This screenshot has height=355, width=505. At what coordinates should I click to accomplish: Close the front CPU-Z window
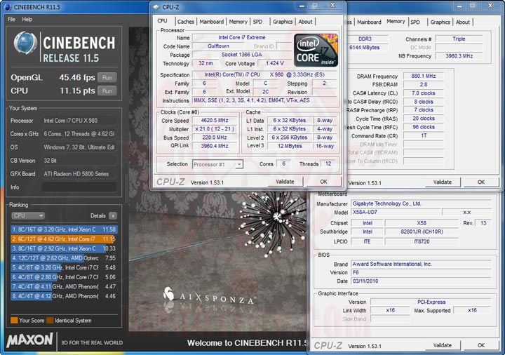pyautogui.click(x=333, y=6)
